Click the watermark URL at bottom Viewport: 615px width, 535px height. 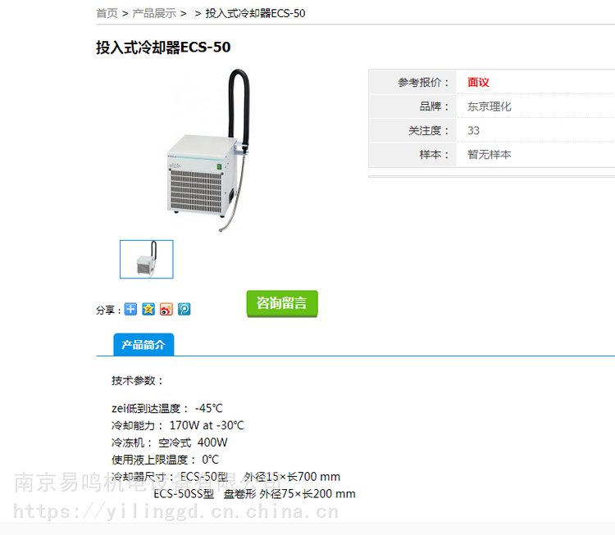coord(176,511)
